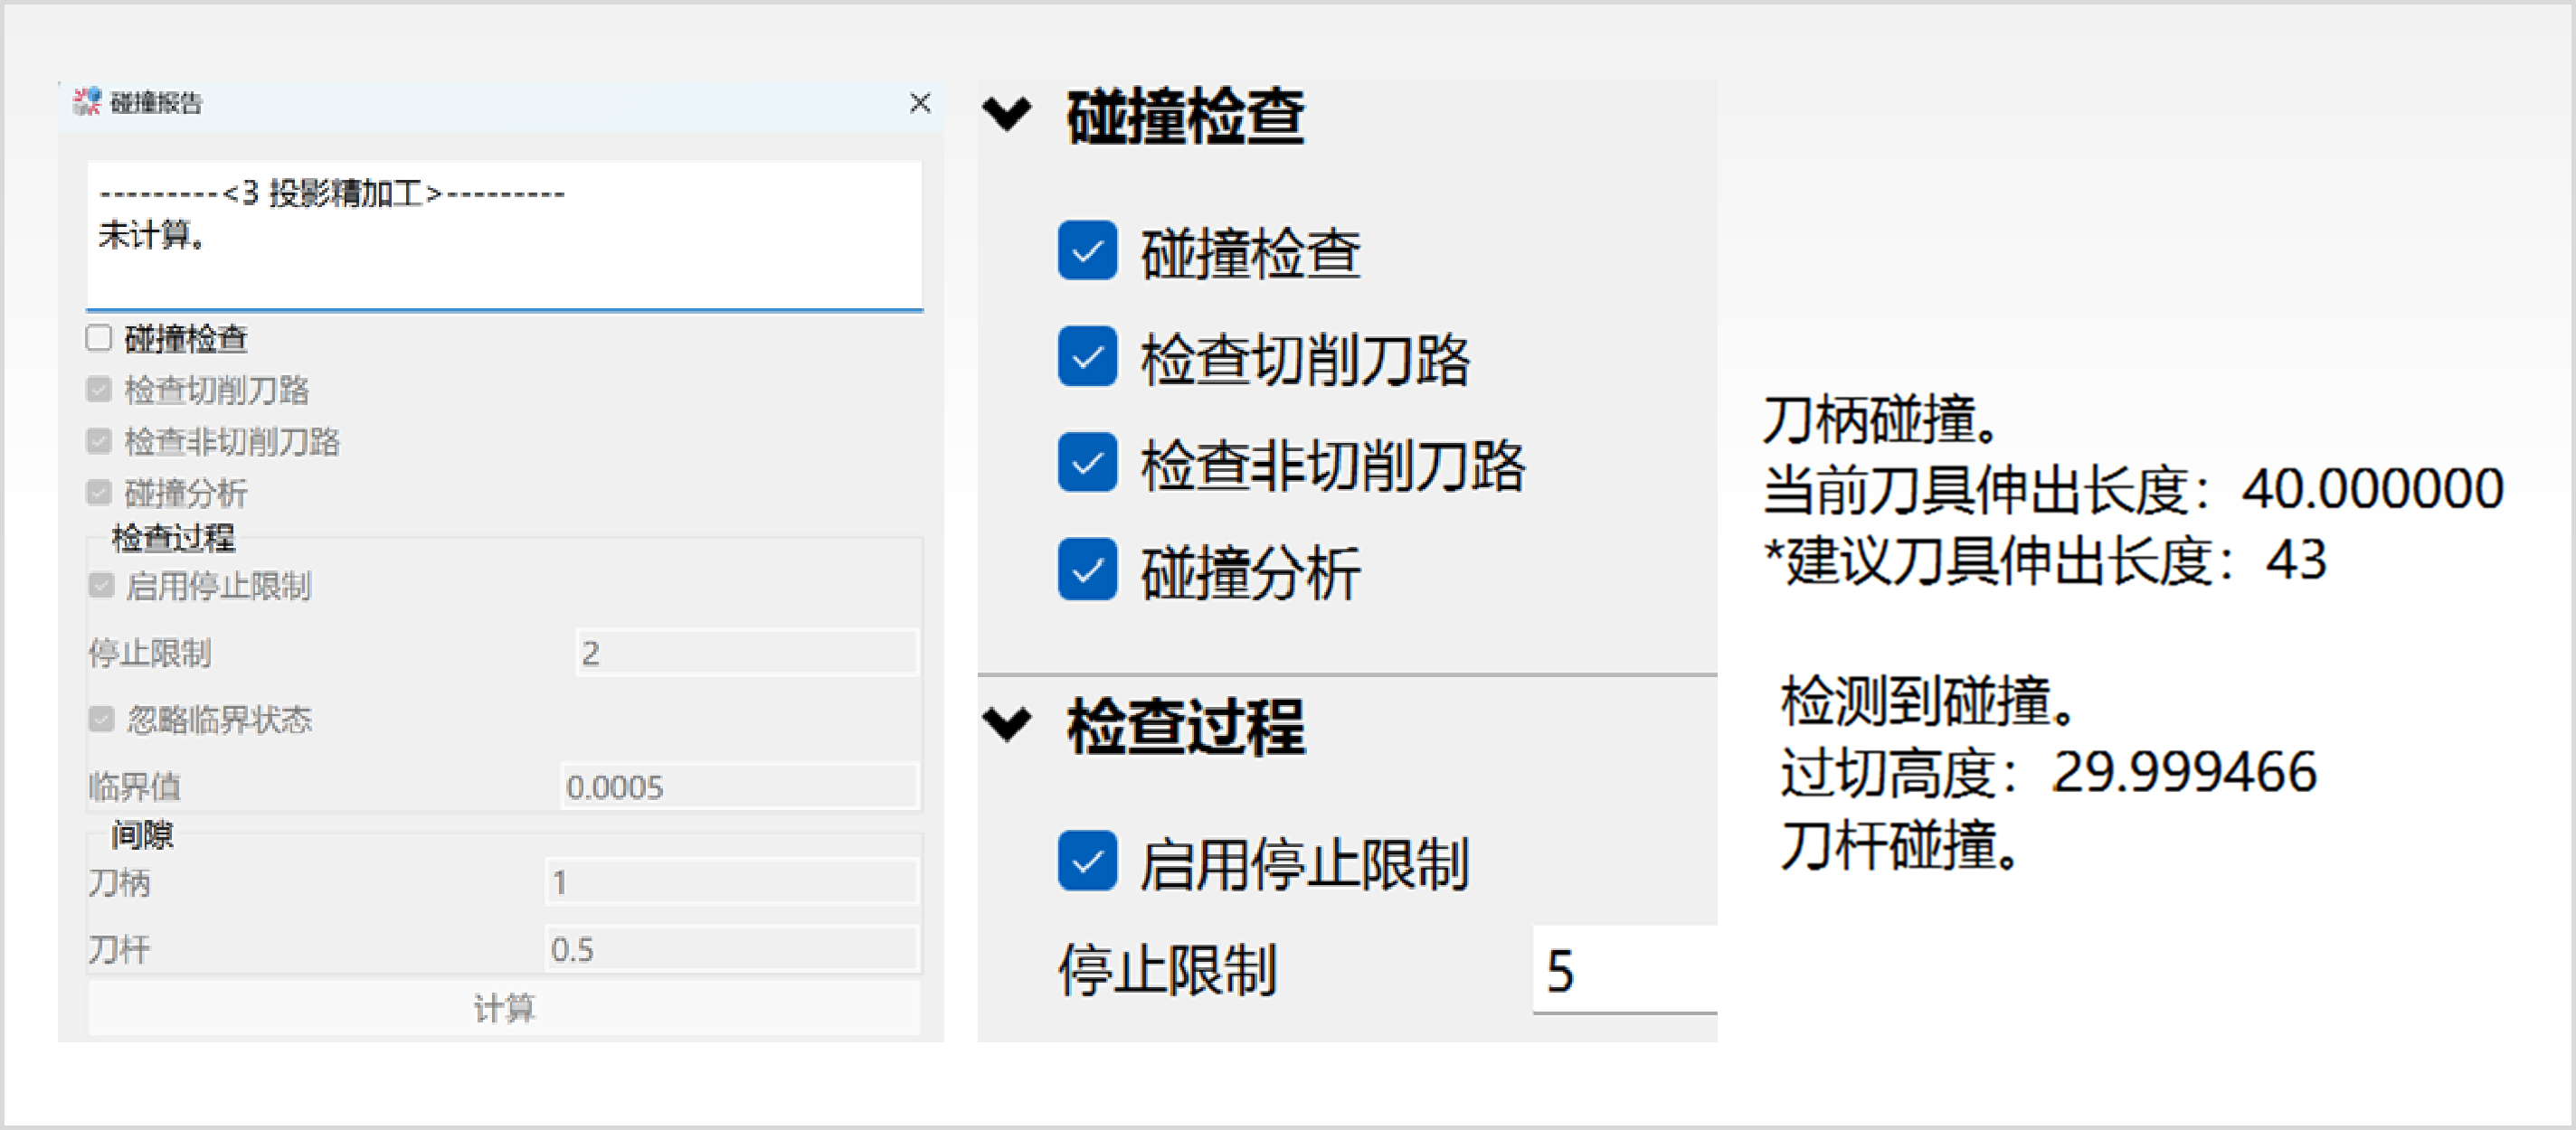This screenshot has width=2576, height=1130.
Task: Click the 停止限制 field showing 2
Action: point(745,653)
